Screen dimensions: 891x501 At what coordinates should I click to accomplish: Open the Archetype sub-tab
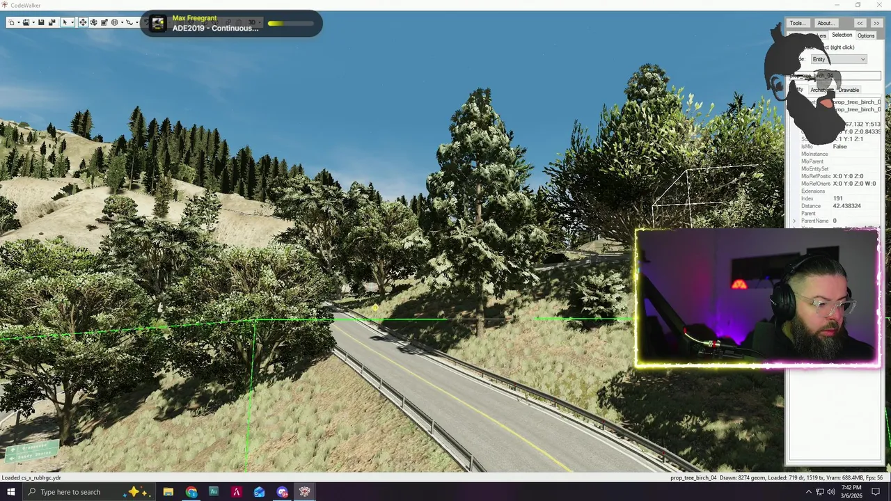tap(821, 90)
